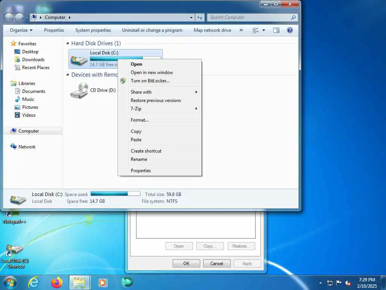
Task: Expand the Share with submenu
Action: point(164,92)
